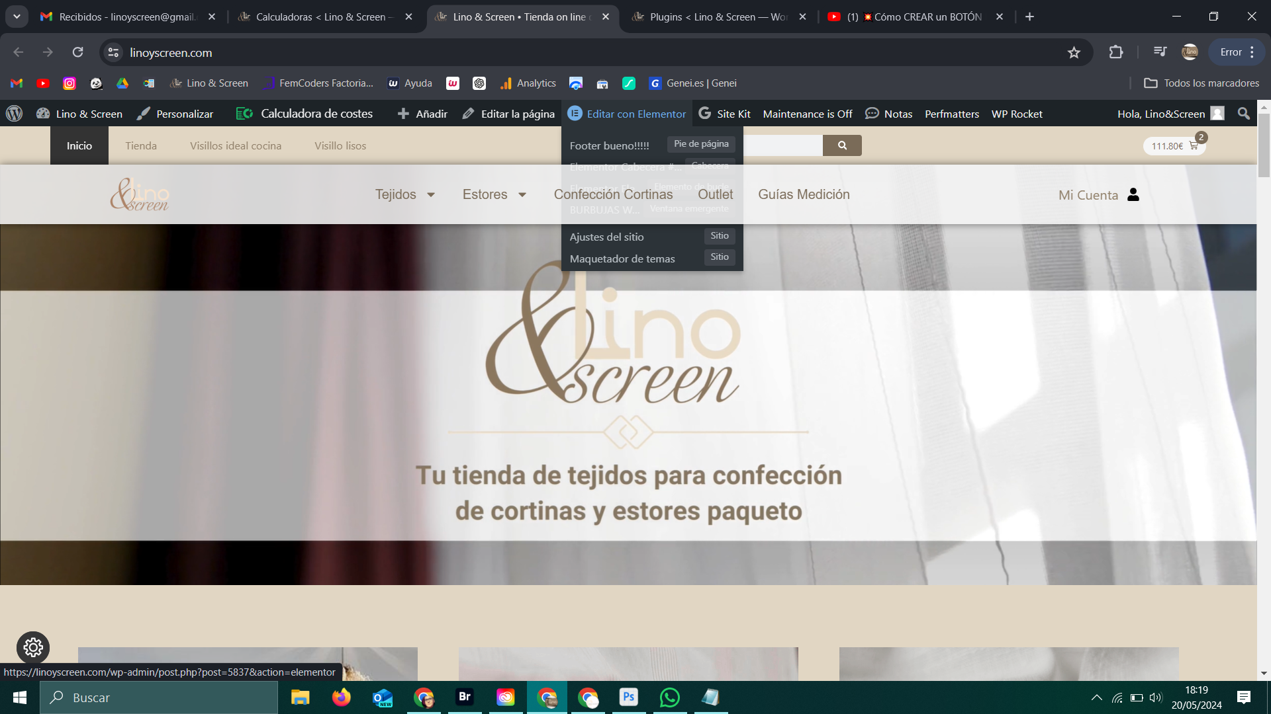The width and height of the screenshot is (1271, 714).
Task: Click Editar la página
Action: (508, 114)
